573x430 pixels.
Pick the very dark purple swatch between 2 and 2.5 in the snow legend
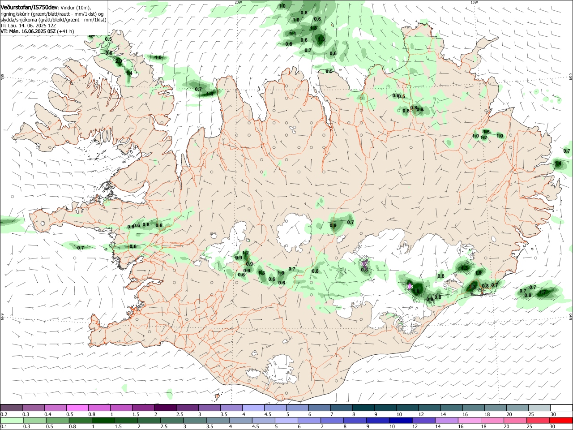(165, 408)
